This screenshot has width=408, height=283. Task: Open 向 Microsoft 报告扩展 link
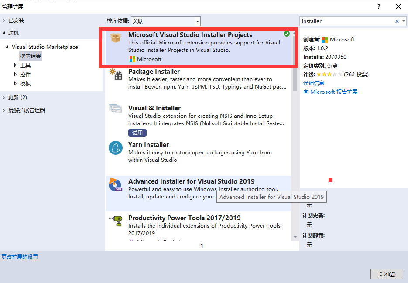pos(330,92)
